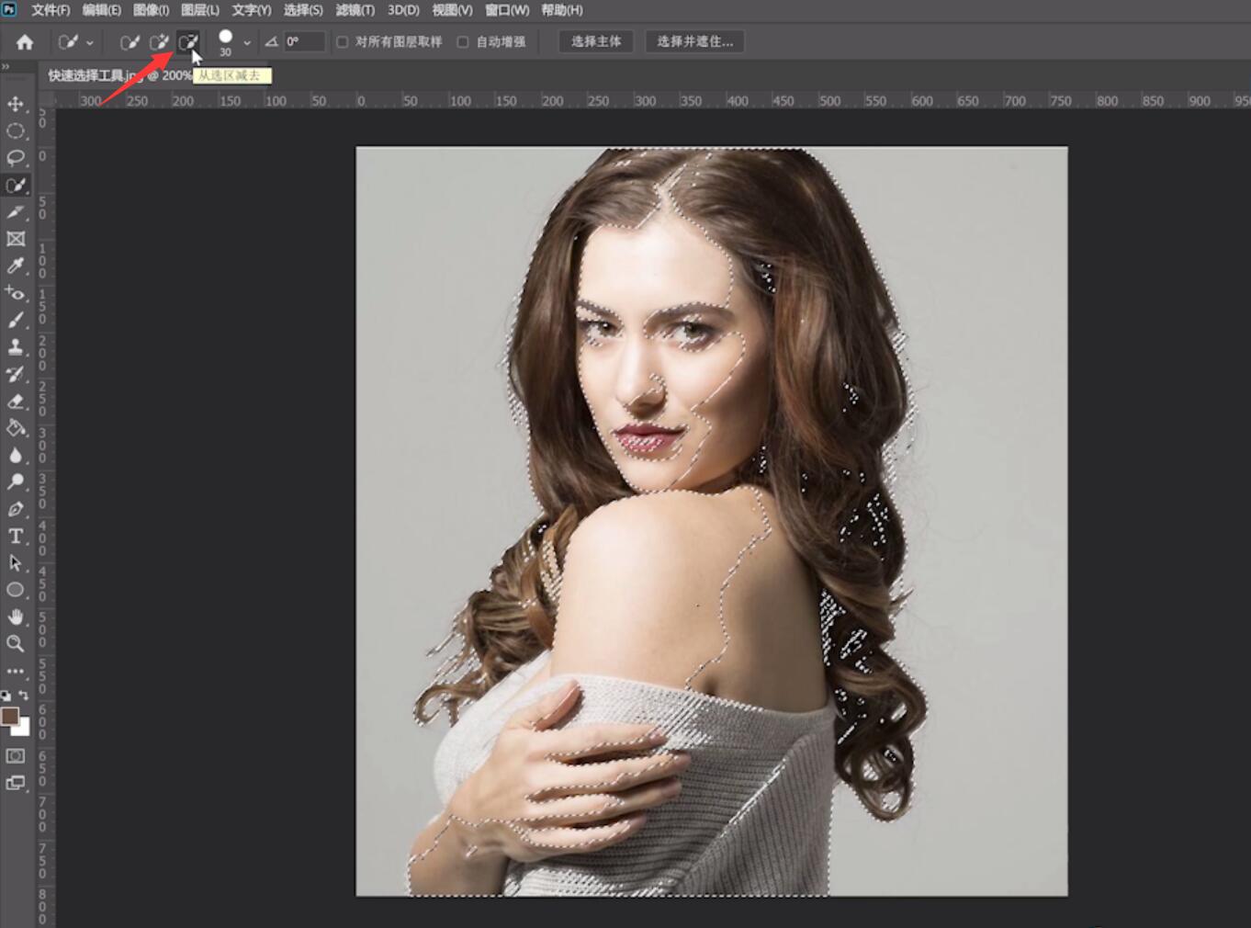The width and height of the screenshot is (1251, 928).
Task: Open the 图像(I) menu
Action: click(x=151, y=10)
